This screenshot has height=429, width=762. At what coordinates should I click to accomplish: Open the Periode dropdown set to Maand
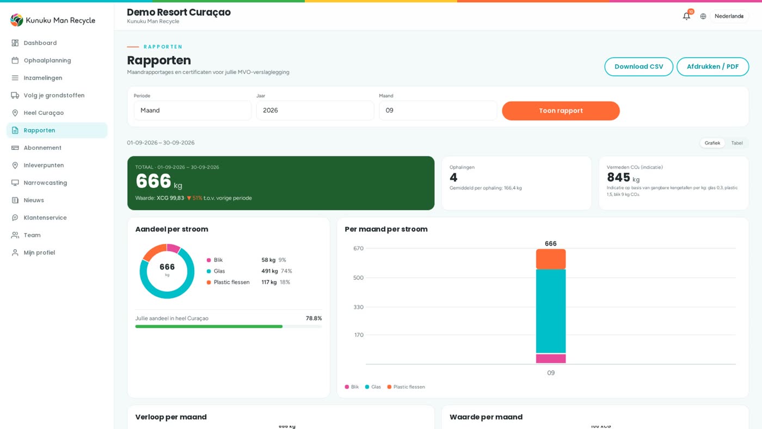[193, 111]
